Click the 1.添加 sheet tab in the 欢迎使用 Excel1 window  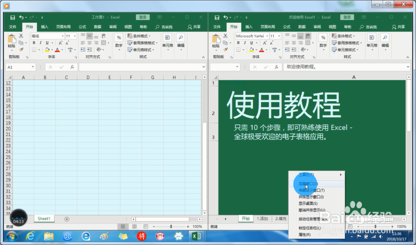click(x=262, y=218)
